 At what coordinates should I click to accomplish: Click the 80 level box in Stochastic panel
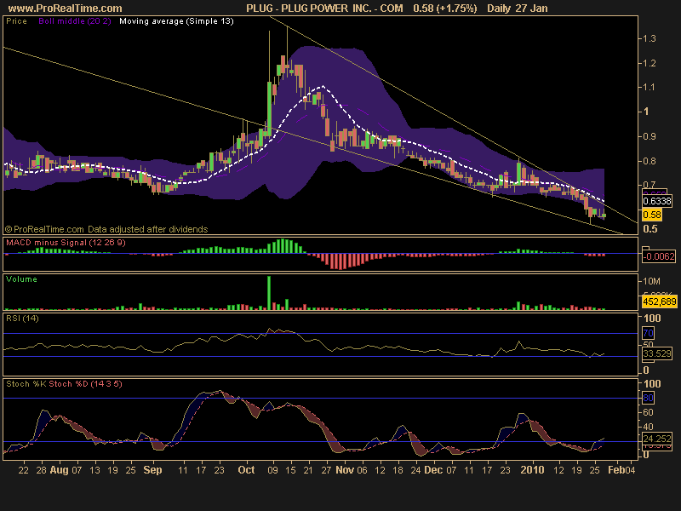point(648,398)
